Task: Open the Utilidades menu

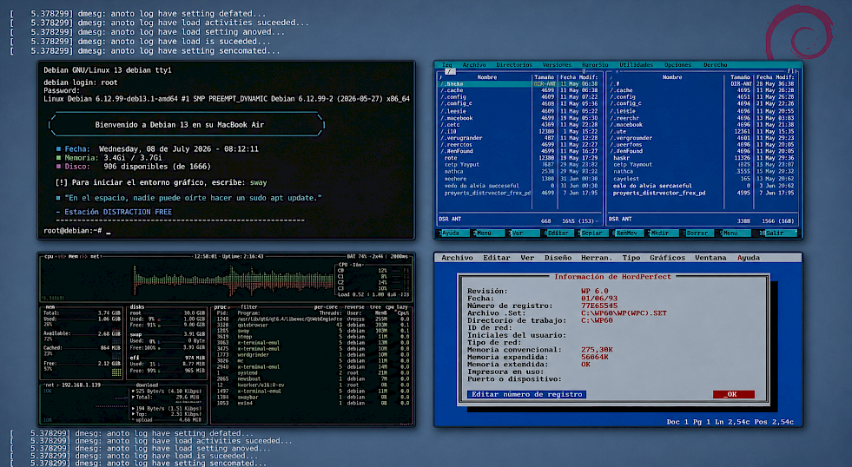Action: pyautogui.click(x=637, y=64)
